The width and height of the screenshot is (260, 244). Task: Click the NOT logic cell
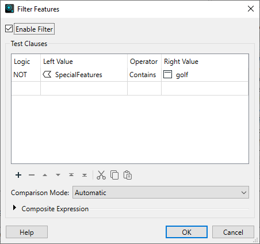point(26,75)
